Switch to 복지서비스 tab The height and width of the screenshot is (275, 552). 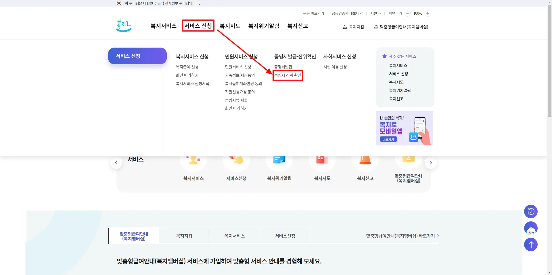pos(234,236)
